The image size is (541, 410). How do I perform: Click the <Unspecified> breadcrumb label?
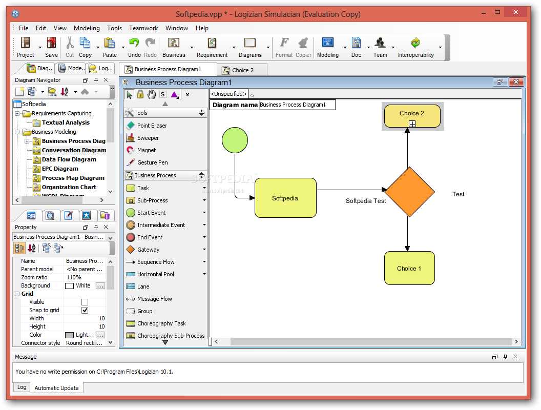coord(228,94)
